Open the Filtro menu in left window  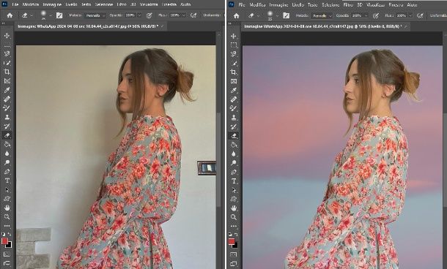122,4
